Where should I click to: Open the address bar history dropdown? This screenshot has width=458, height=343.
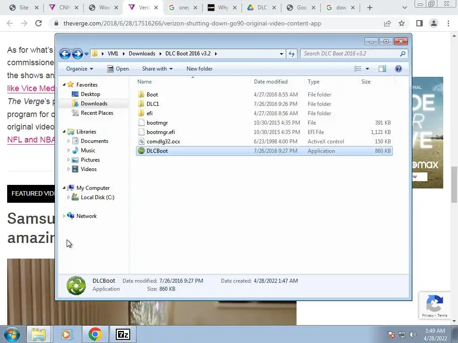(281, 54)
